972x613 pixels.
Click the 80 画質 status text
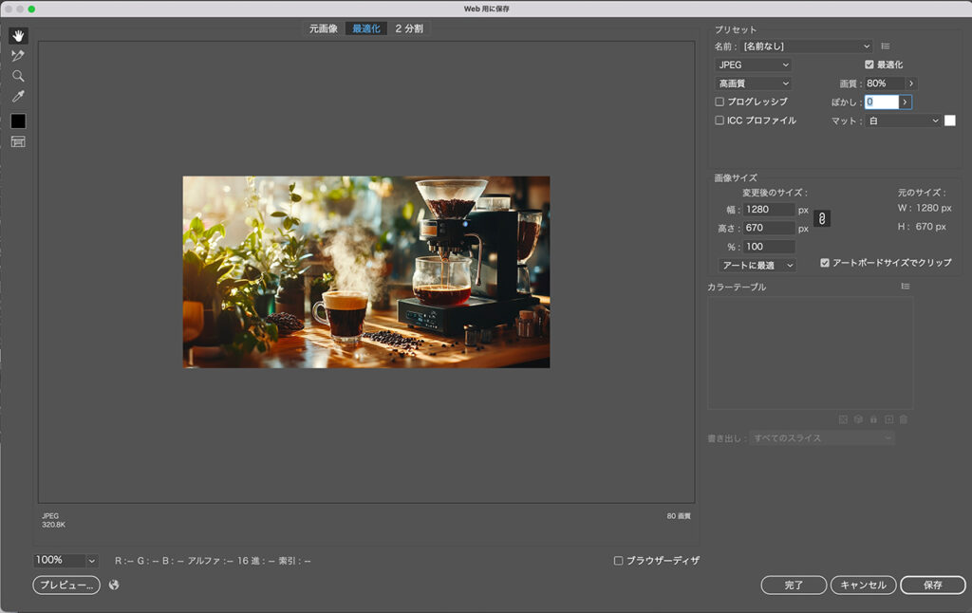[x=679, y=515]
